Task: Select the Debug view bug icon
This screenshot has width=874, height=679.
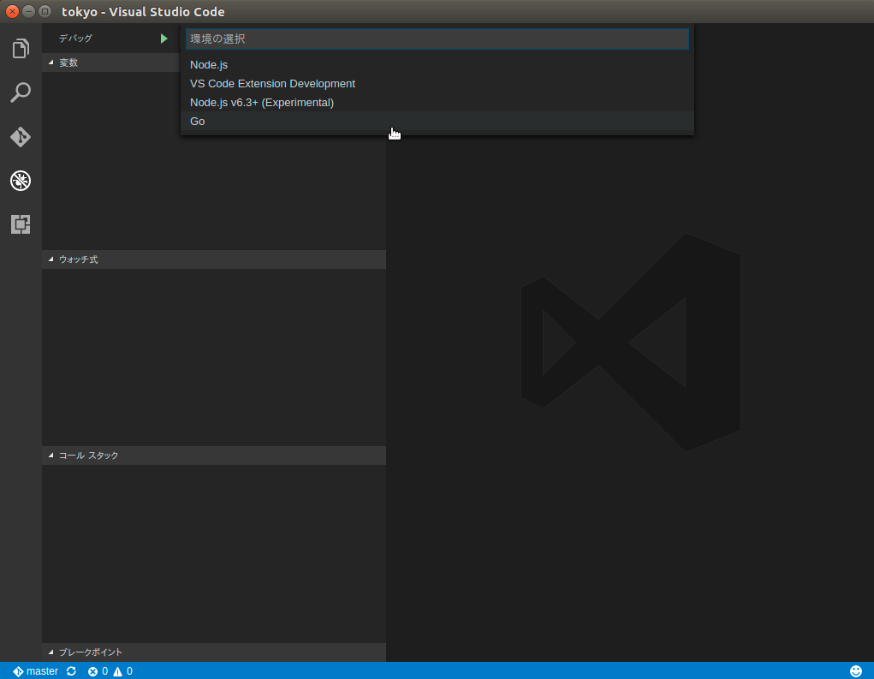Action: coord(21,181)
